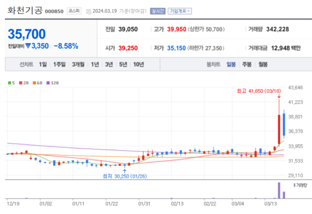Click the previous close value 39,050
This screenshot has height=214, width=312.
tap(128, 29)
